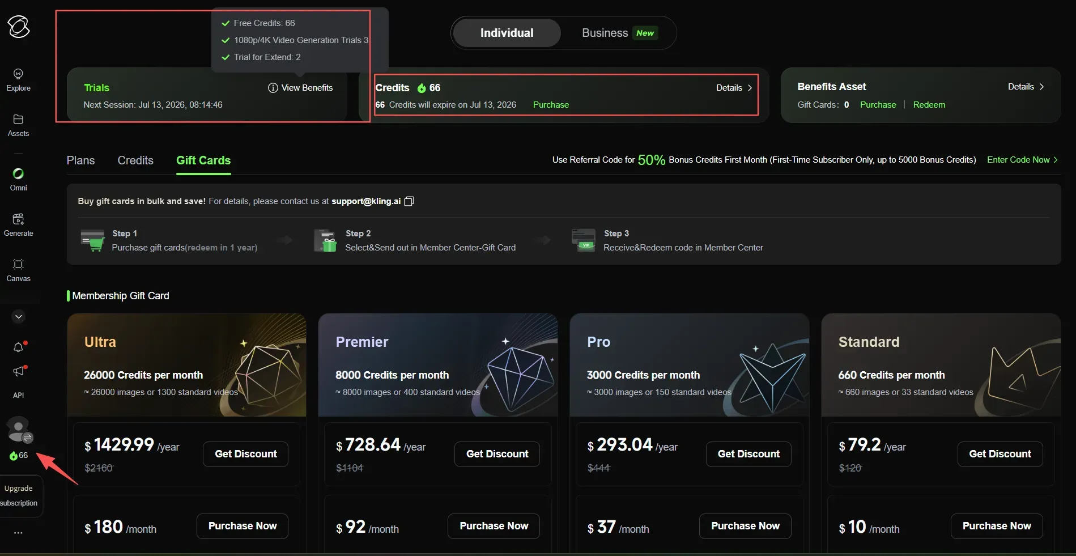The image size is (1076, 556).
Task: Click 'Membership Gift Card' heading
Action: [x=121, y=296]
